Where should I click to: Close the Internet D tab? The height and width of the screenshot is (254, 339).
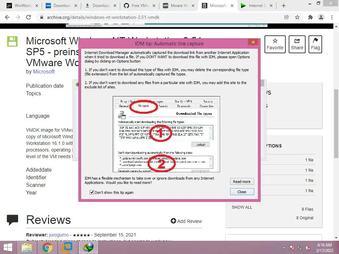coord(271,6)
